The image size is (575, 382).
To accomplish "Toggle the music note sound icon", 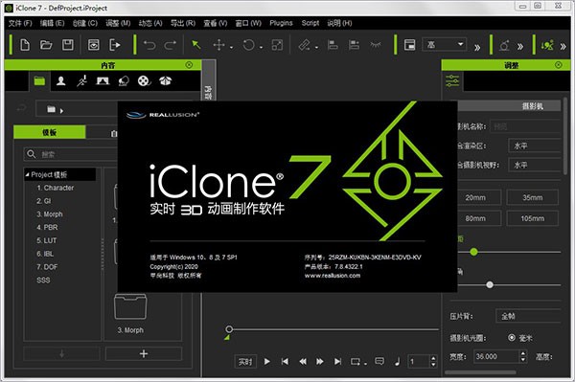I will point(397,362).
